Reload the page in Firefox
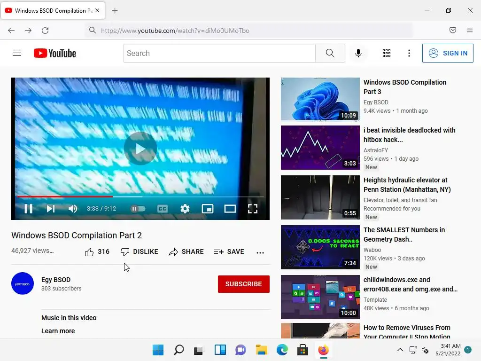This screenshot has width=481, height=361. pos(45,31)
